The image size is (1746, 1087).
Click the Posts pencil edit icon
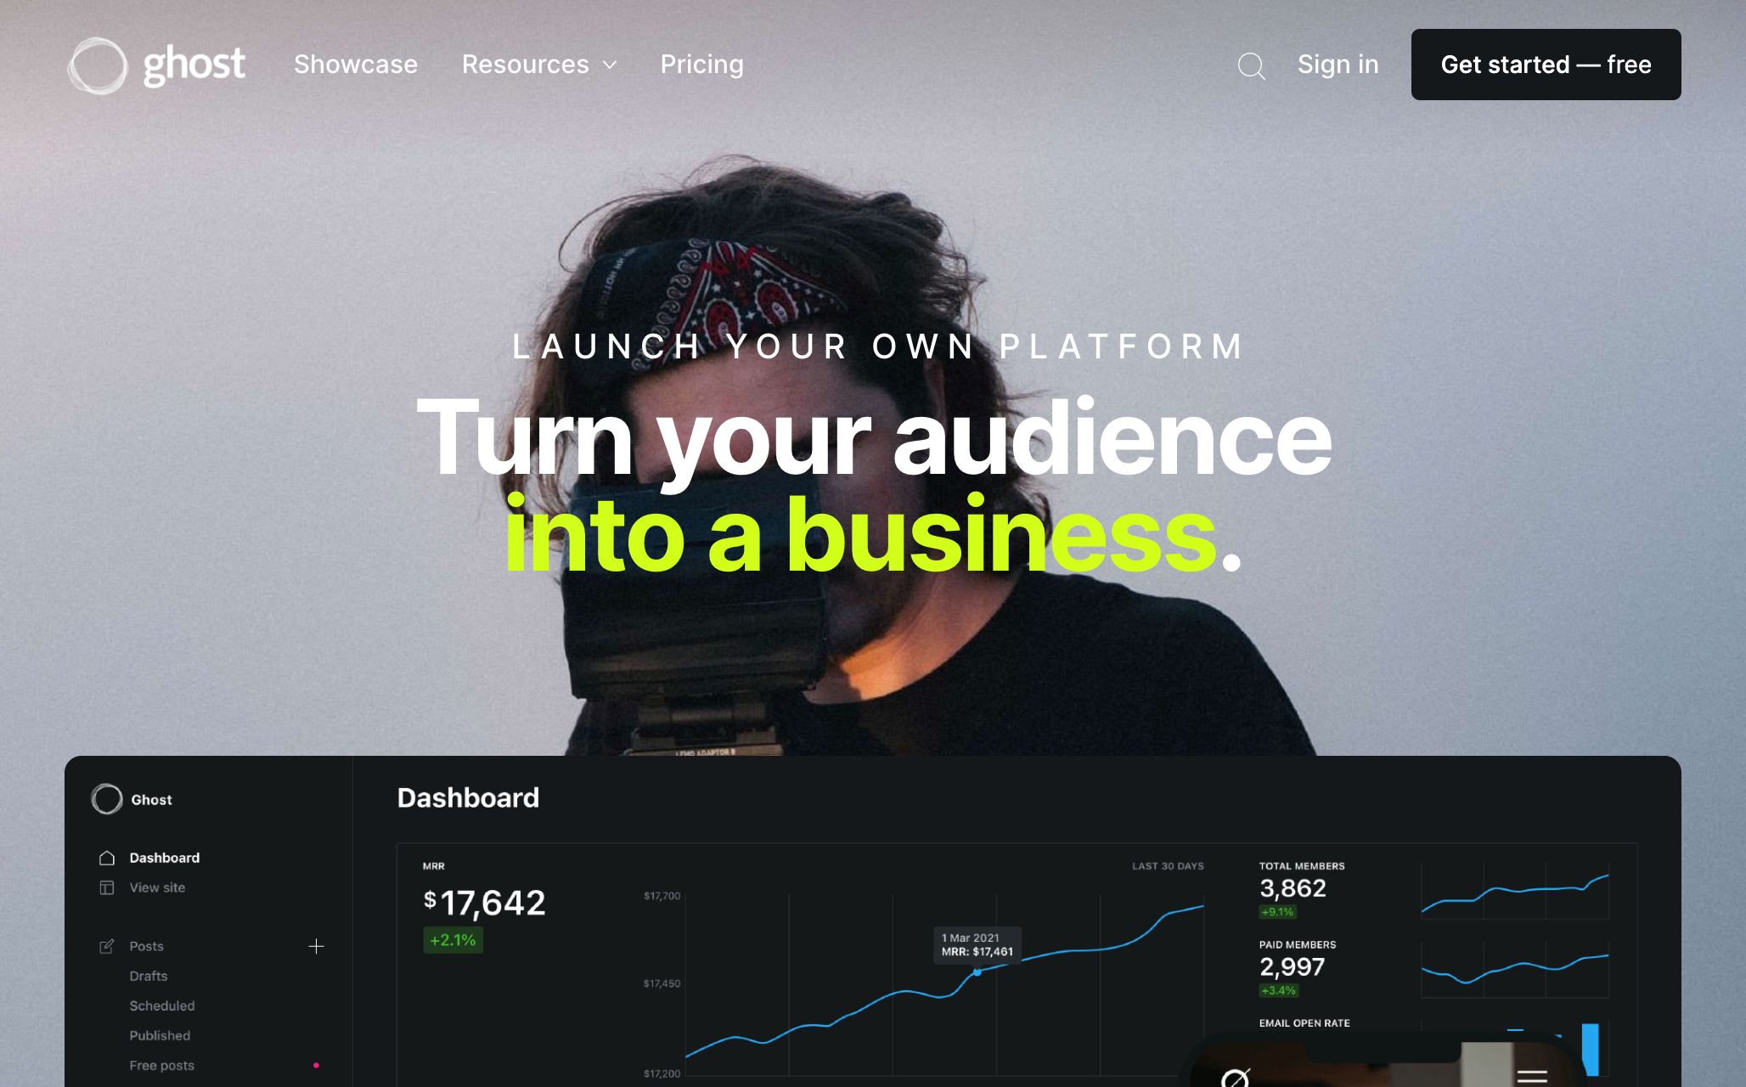[x=107, y=946]
